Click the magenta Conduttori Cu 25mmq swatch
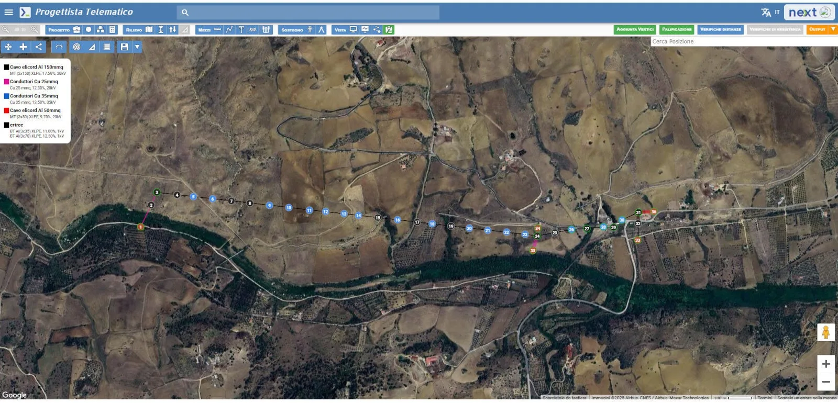This screenshot has height=403, width=838. coord(6,82)
